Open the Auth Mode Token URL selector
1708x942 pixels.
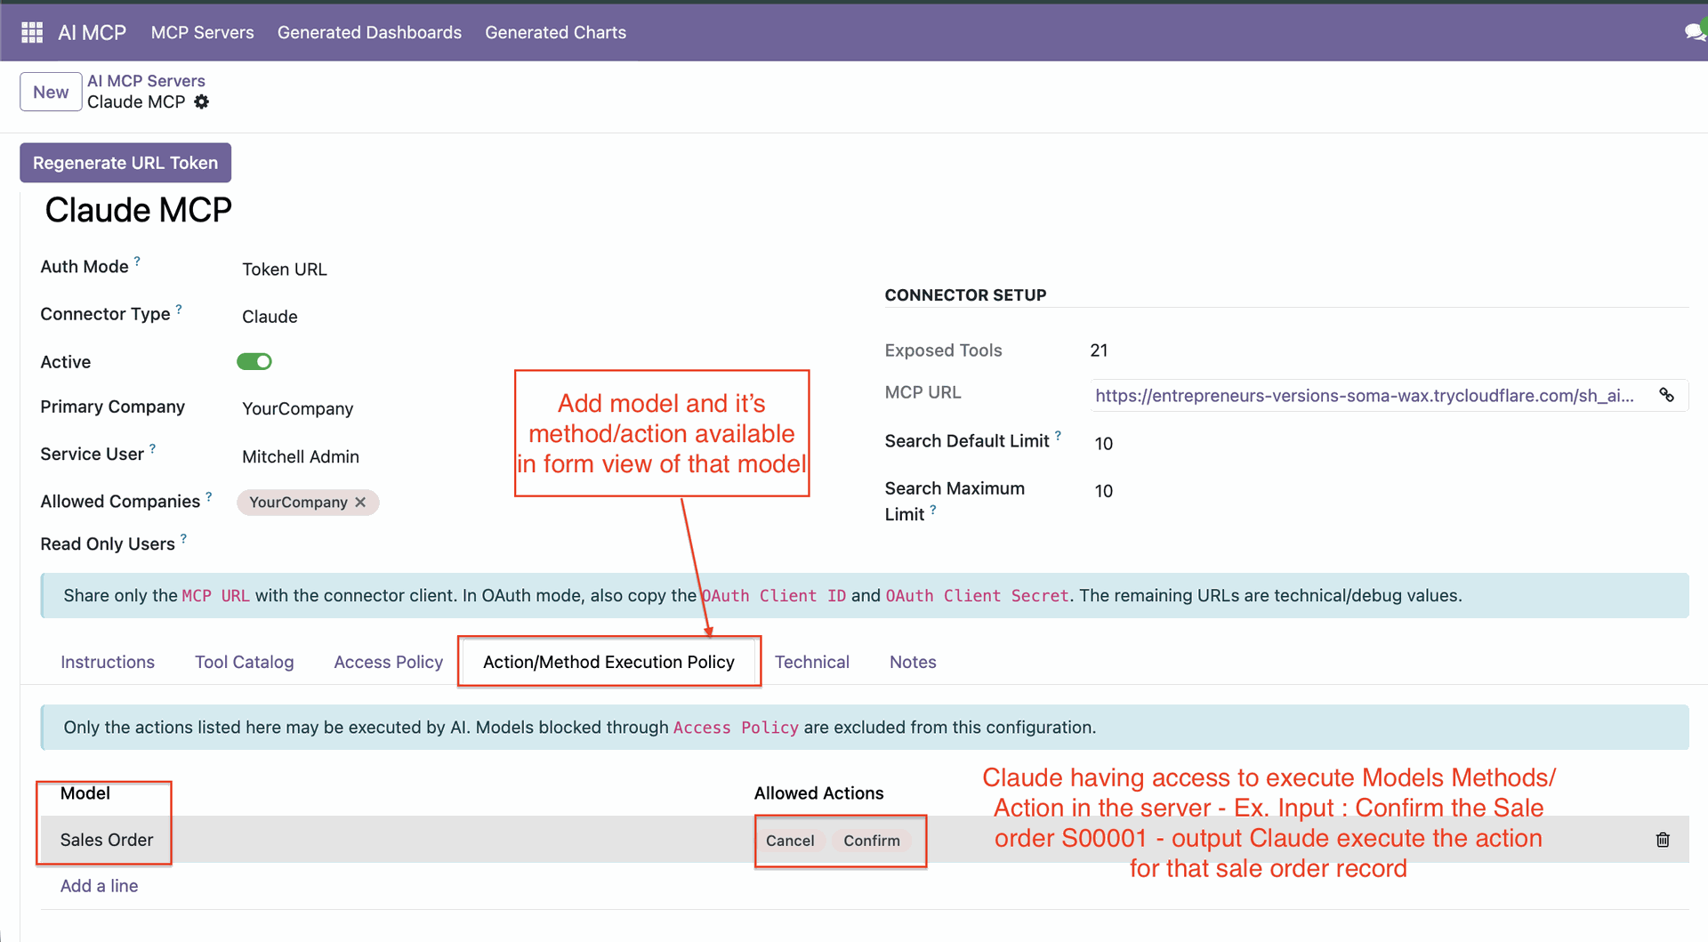[285, 270]
